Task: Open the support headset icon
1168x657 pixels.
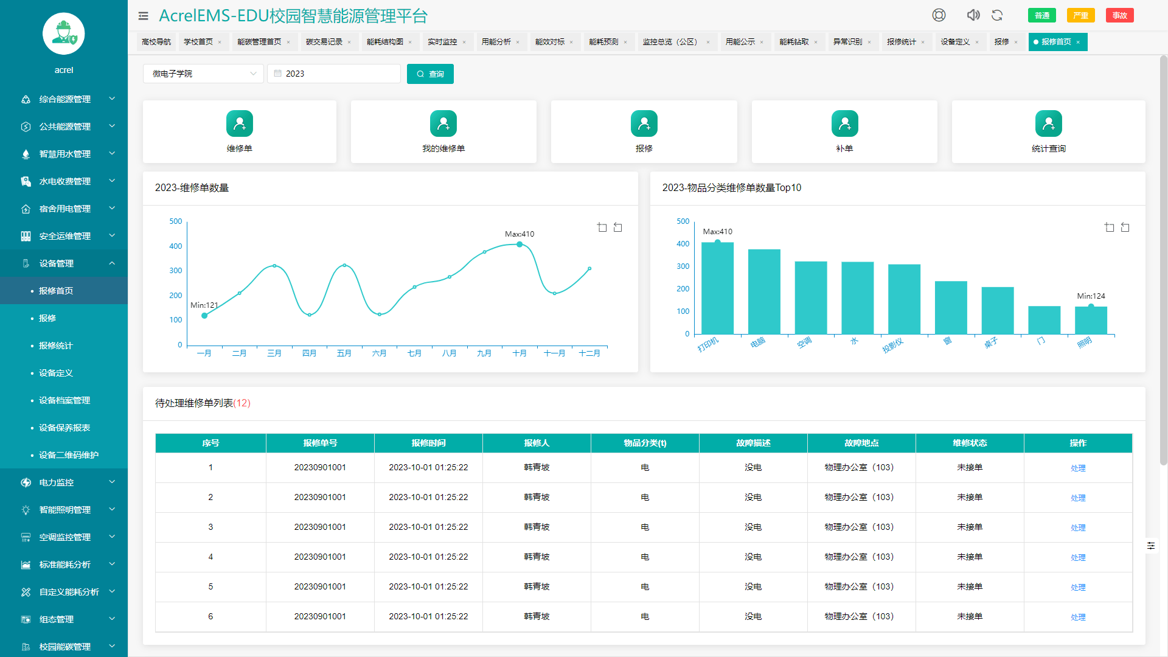Action: point(939,15)
